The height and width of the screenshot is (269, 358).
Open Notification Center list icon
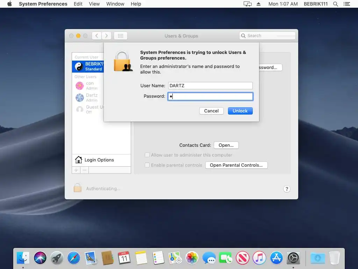click(x=346, y=4)
